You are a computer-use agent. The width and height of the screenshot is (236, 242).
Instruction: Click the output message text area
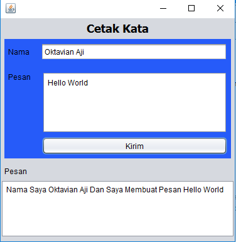(117, 209)
